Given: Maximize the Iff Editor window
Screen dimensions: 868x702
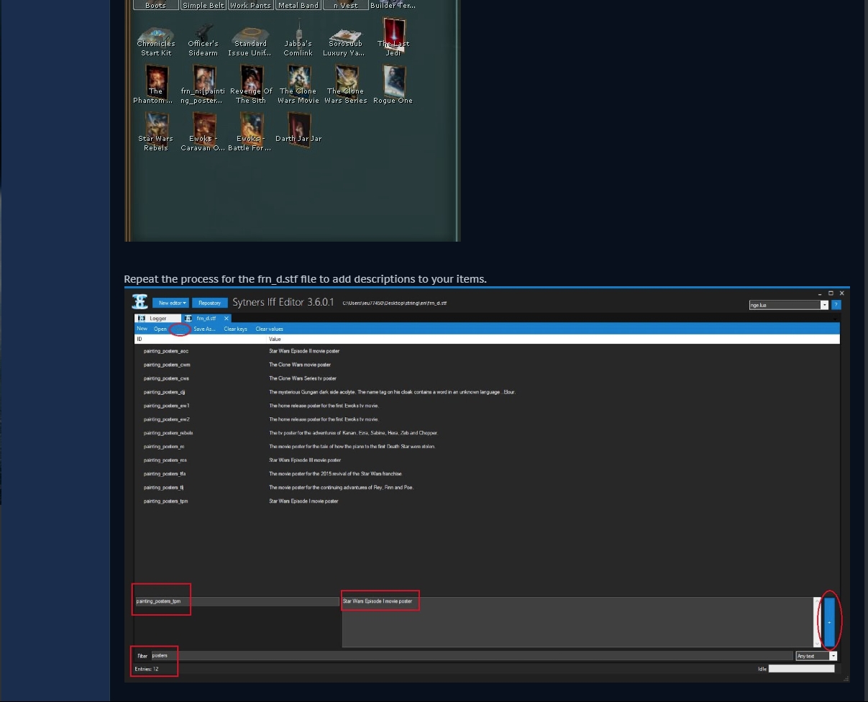Looking at the screenshot, I should (x=831, y=293).
